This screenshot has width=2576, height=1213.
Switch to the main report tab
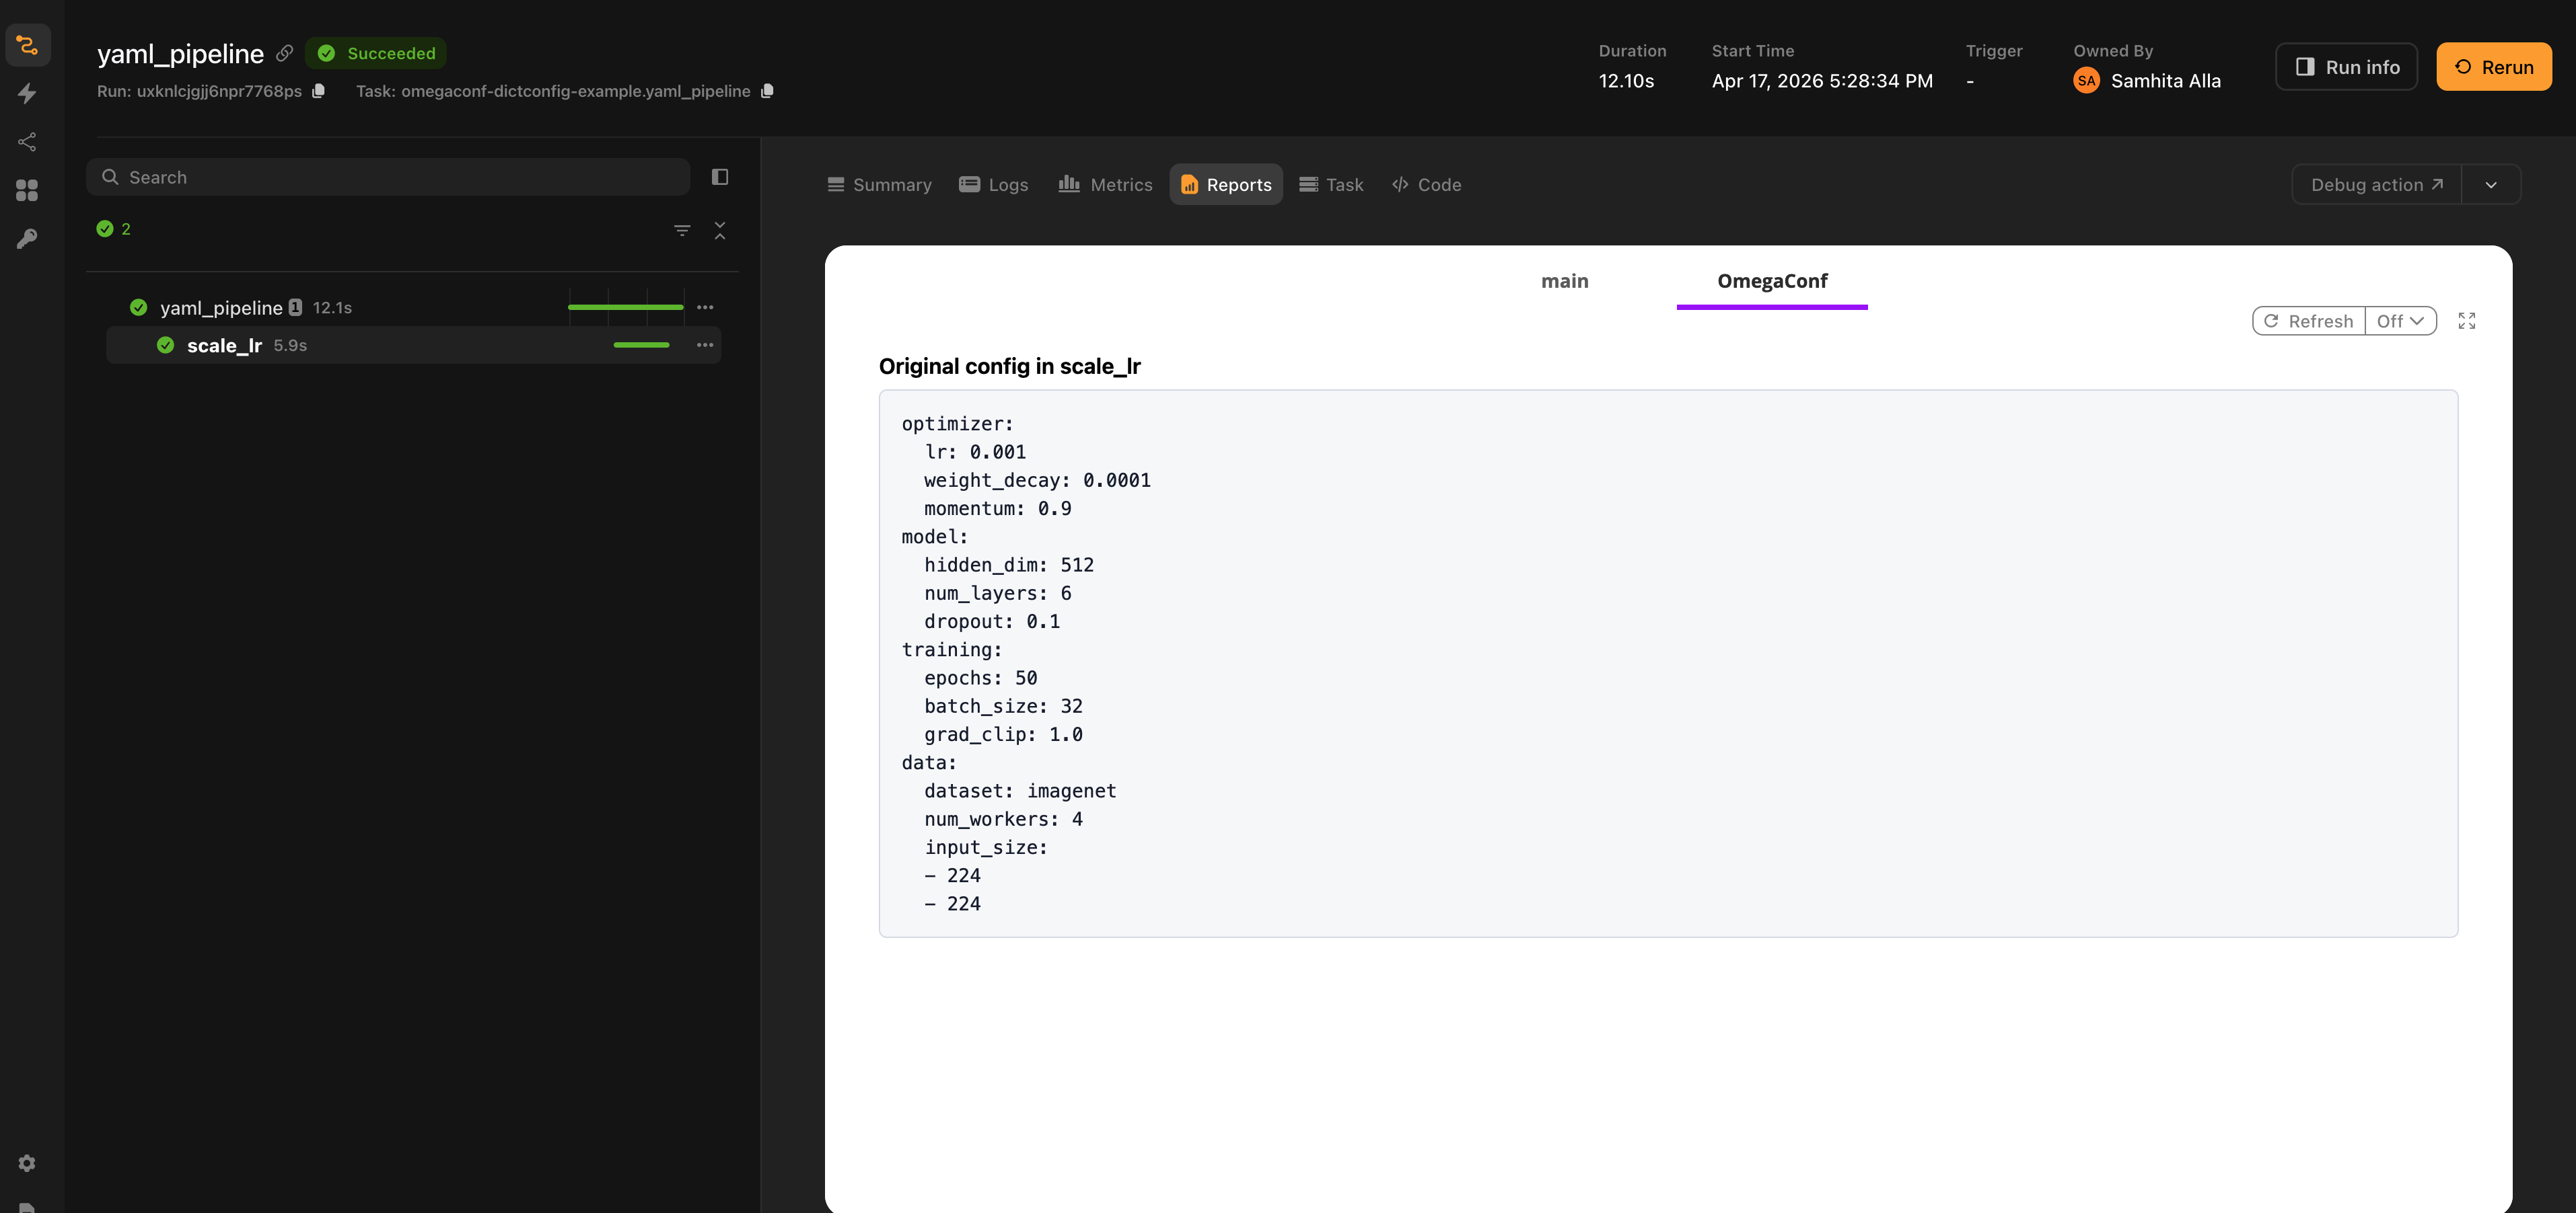pos(1564,281)
